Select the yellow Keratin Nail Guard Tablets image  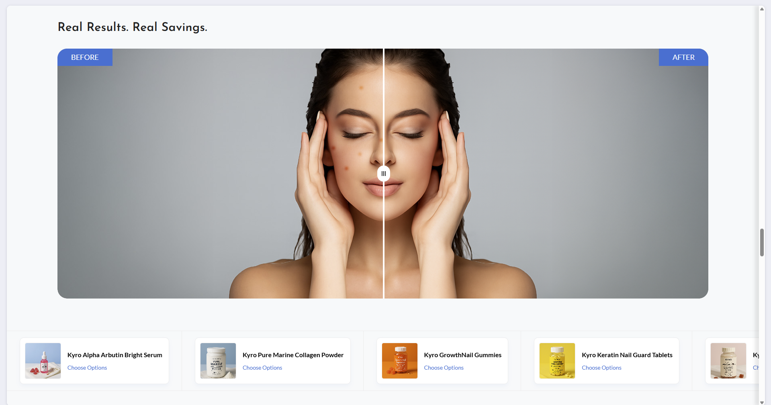(557, 360)
